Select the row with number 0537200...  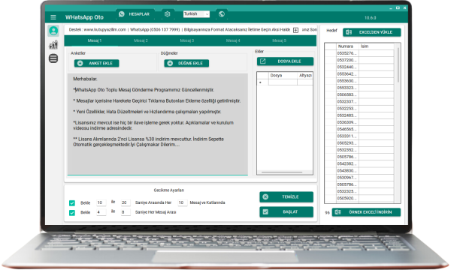tap(359, 60)
